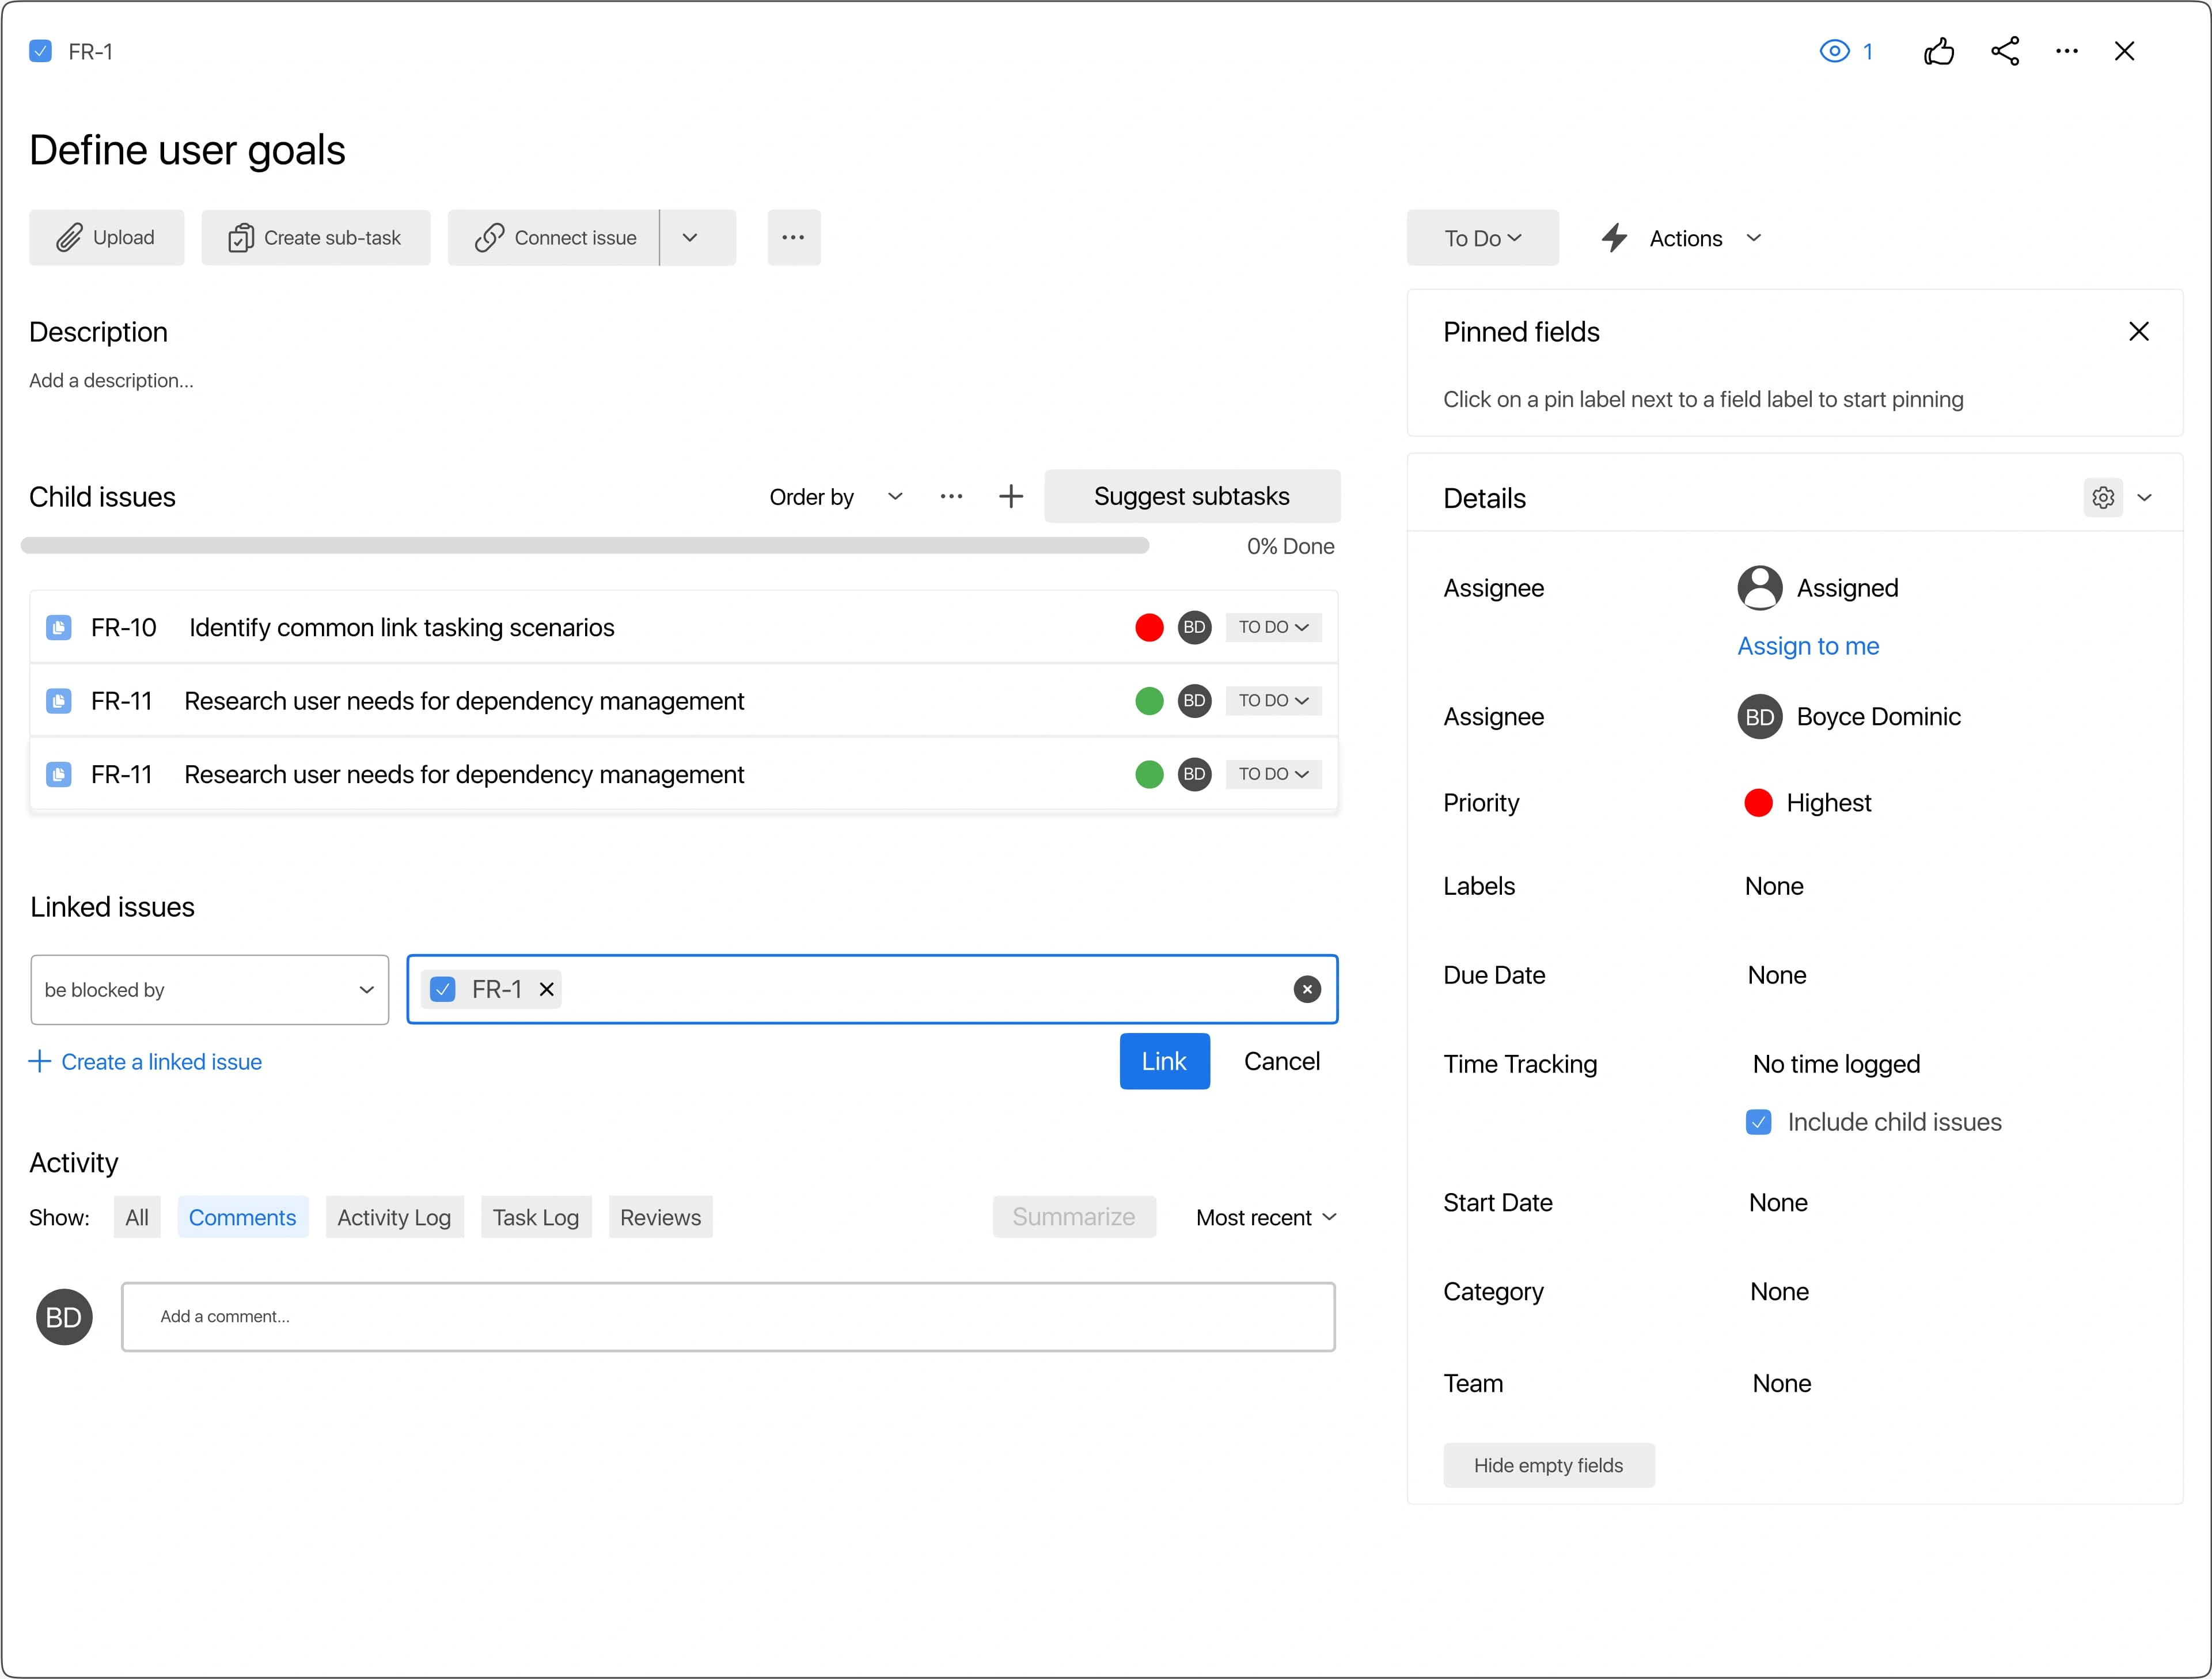Open the Actions lightning menu
The image size is (2212, 1679).
click(1682, 238)
